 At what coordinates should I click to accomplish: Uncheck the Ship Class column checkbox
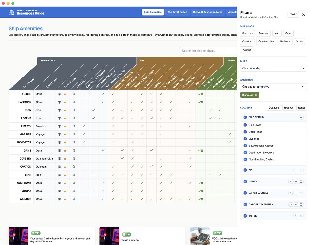245,125
